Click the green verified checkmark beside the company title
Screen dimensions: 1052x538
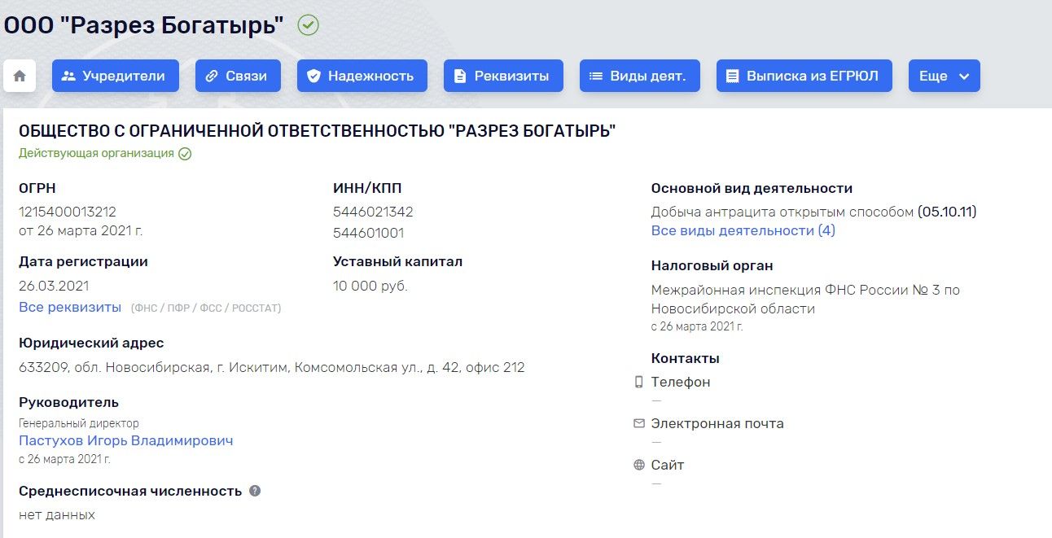pos(309,25)
